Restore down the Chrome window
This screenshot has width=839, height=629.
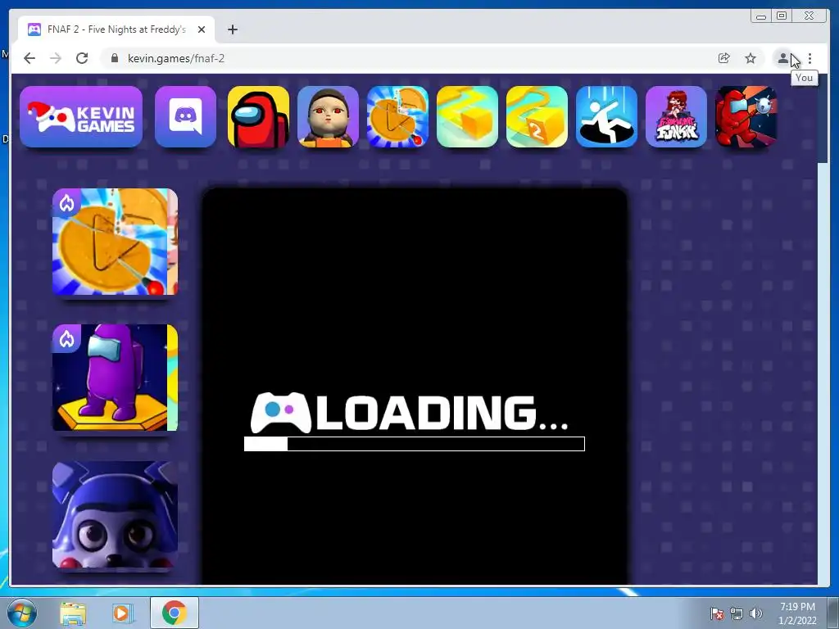coord(782,16)
